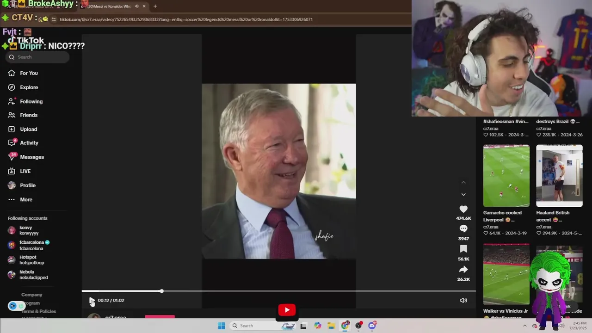
Task: Open the destroys Brazil video title
Action: tap(558, 122)
